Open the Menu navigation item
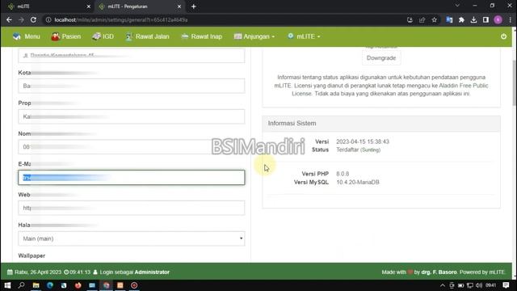Screen dimensions: 517x291 (27, 36)
